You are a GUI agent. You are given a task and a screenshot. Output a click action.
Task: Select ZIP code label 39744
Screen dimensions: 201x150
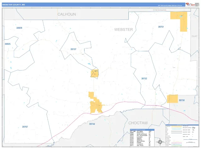pos(92,124)
